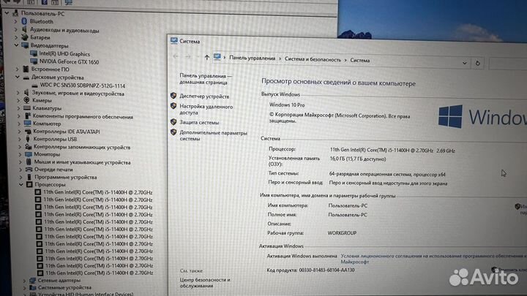This screenshot has height=296, width=527.
Task: Click the 16,0 ГБ installed memory value
Action: pos(358,159)
